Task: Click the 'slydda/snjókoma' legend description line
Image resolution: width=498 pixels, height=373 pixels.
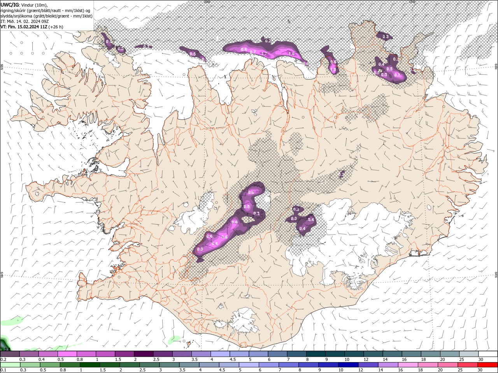Action: (47, 16)
